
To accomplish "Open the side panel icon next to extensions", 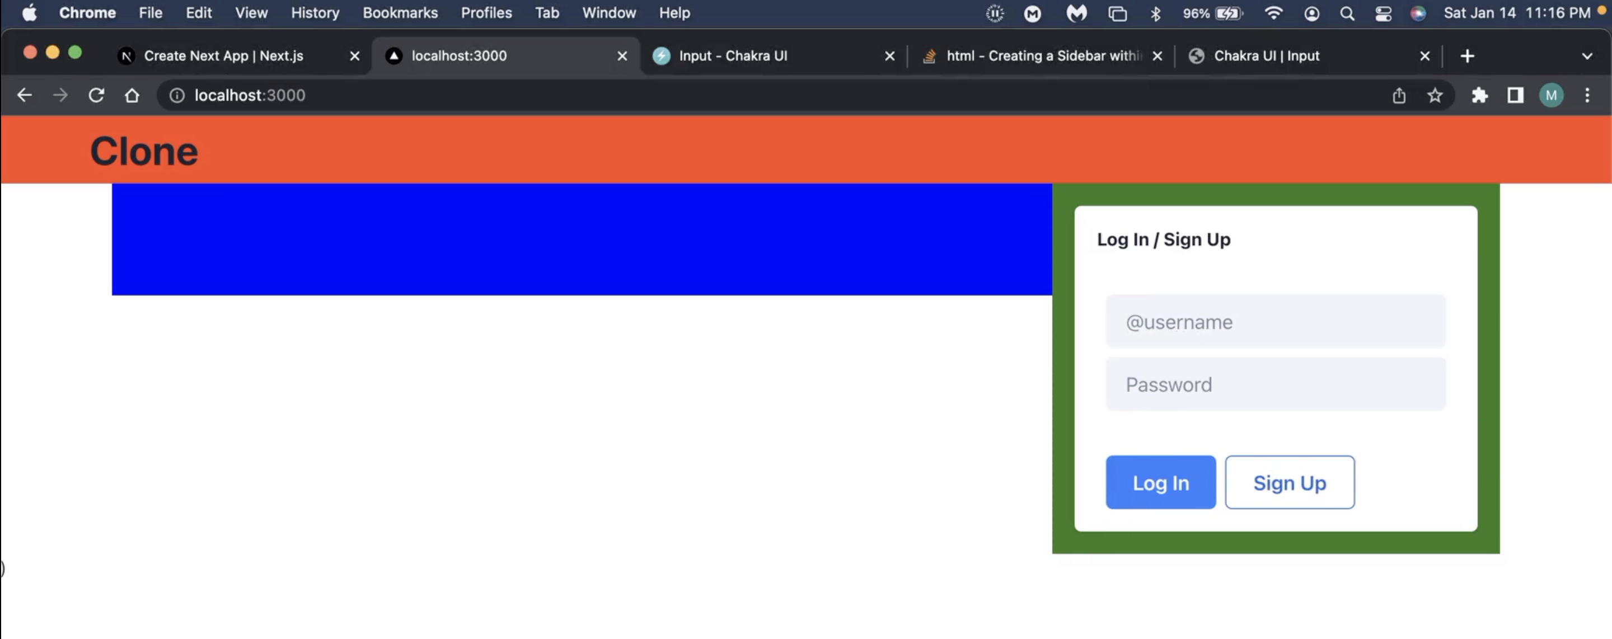I will (x=1515, y=95).
